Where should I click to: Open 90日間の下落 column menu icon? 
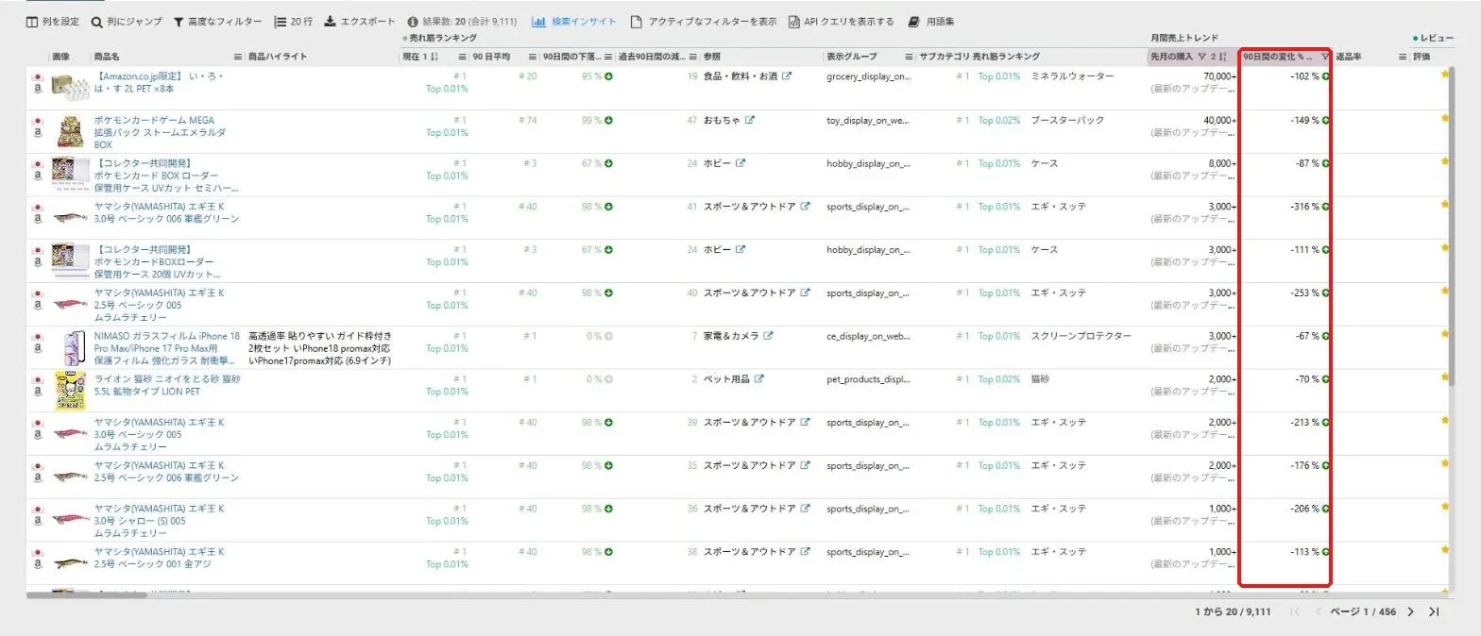608,57
